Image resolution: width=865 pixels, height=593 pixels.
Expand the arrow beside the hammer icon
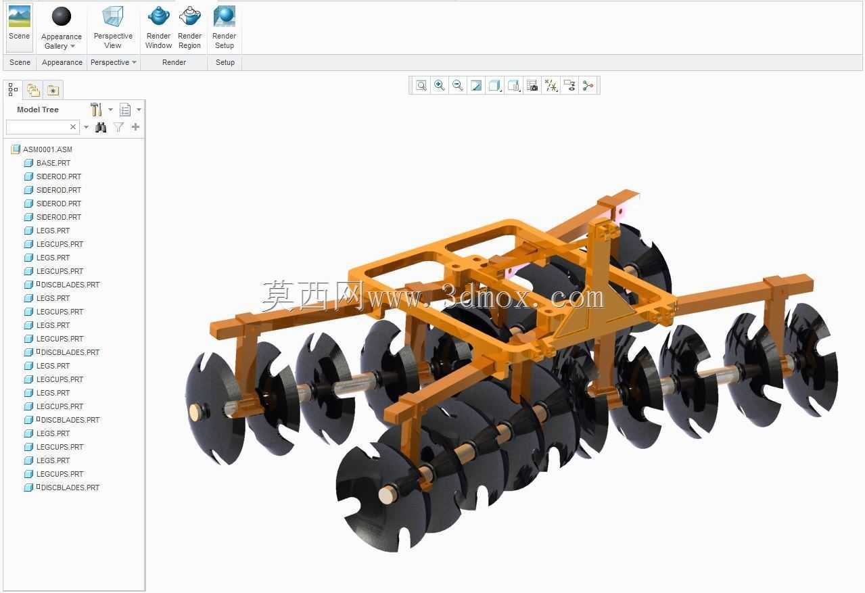[110, 110]
